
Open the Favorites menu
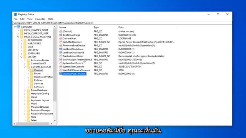click(x=40, y=19)
